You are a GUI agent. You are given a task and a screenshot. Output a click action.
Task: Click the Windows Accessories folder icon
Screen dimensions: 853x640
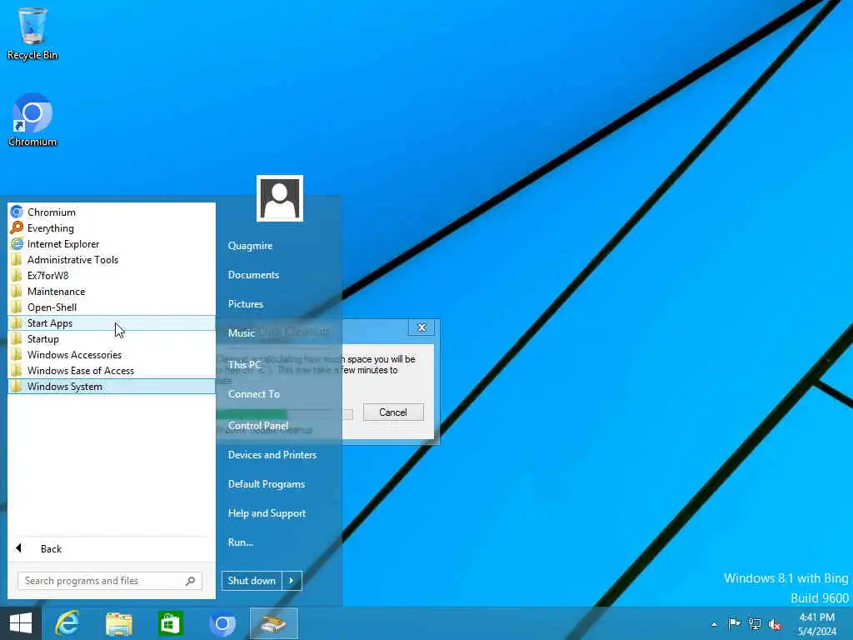coord(17,354)
